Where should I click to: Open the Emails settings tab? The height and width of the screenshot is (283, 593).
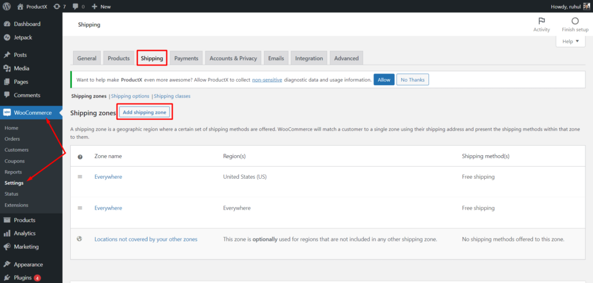(276, 58)
